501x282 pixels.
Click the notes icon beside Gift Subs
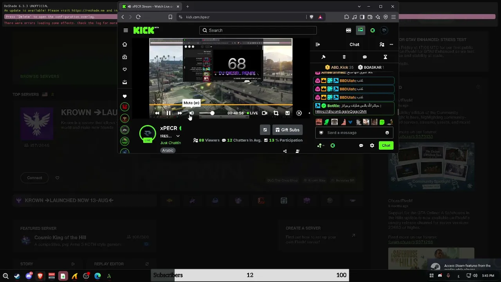[265, 130]
